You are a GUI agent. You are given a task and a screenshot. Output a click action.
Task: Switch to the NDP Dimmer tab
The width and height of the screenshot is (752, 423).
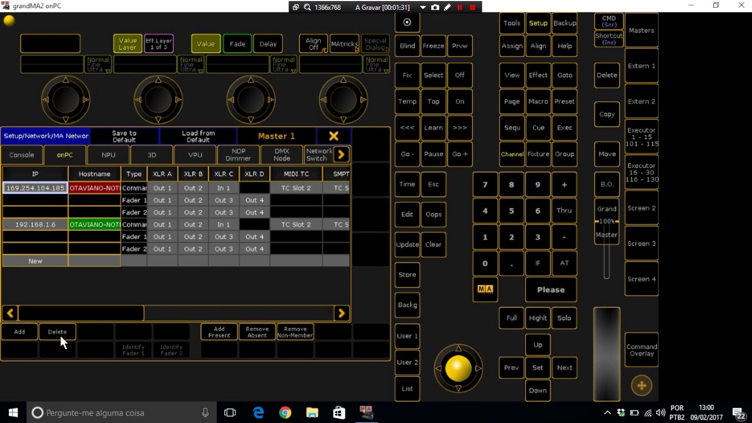239,155
